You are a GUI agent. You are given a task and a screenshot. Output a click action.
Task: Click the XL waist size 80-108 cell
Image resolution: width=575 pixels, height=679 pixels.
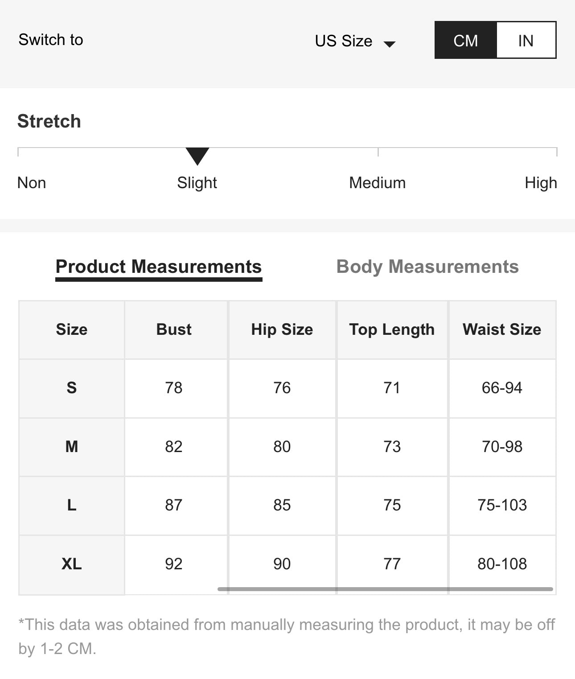[x=502, y=564]
